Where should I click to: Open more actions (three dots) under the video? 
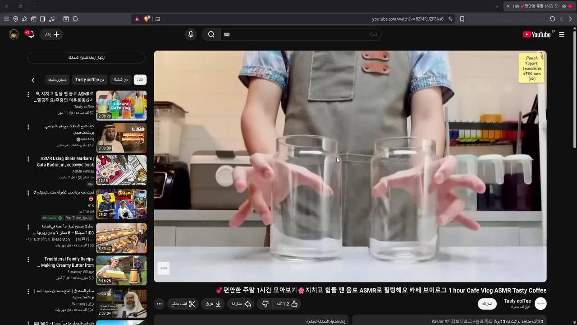[159, 304]
